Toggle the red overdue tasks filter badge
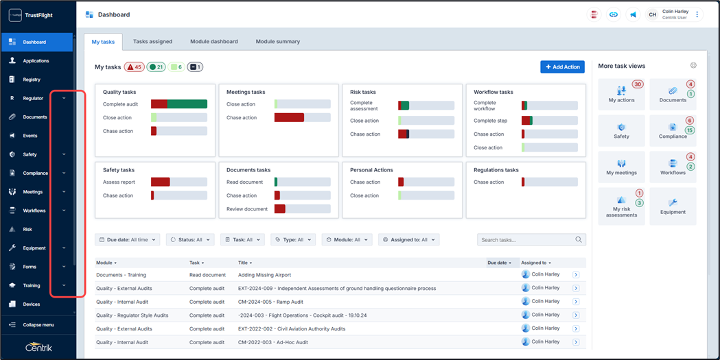 tap(134, 67)
